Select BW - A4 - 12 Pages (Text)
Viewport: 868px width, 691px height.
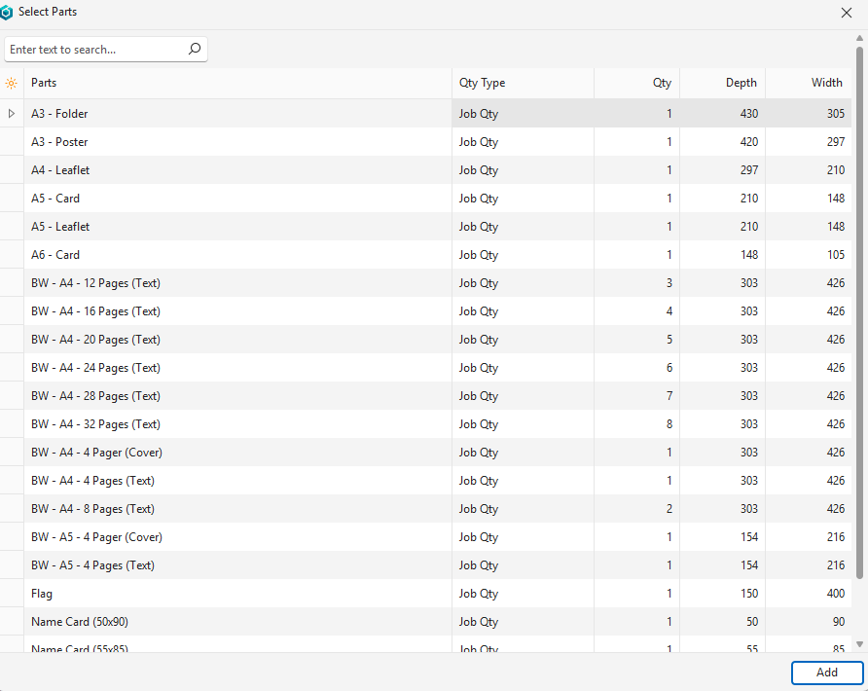coord(237,283)
